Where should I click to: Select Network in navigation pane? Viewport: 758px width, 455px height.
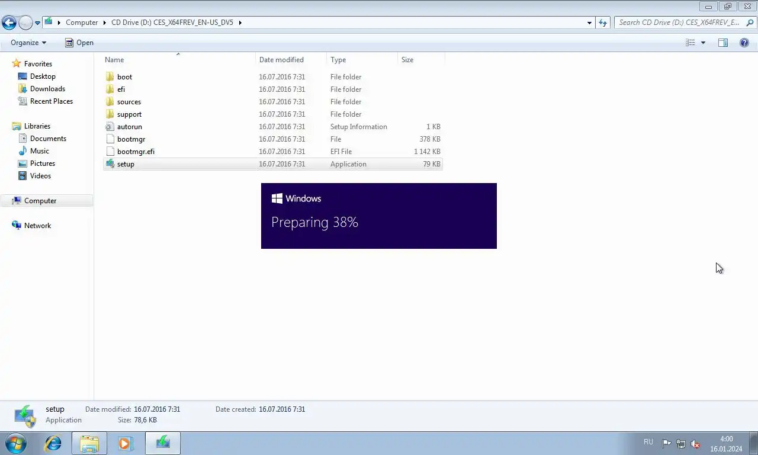(37, 226)
